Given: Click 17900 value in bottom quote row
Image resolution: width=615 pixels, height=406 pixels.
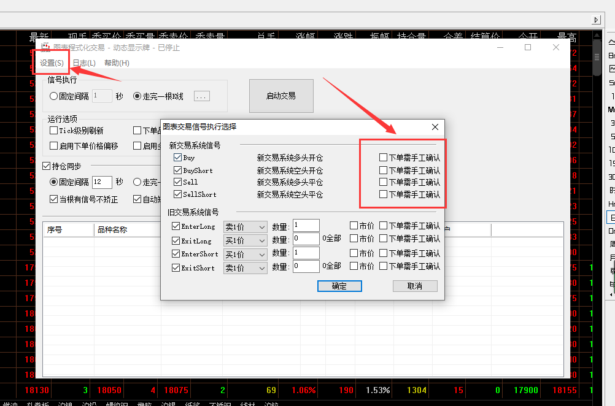Looking at the screenshot, I should point(526,390).
